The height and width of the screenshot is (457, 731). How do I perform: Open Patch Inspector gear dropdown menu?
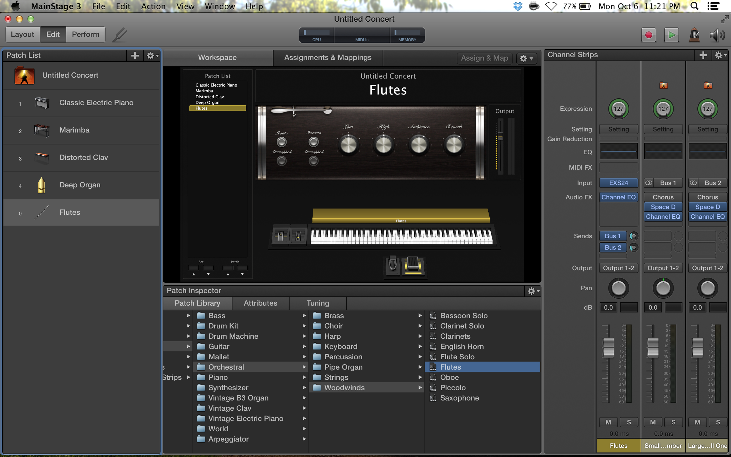pos(533,291)
